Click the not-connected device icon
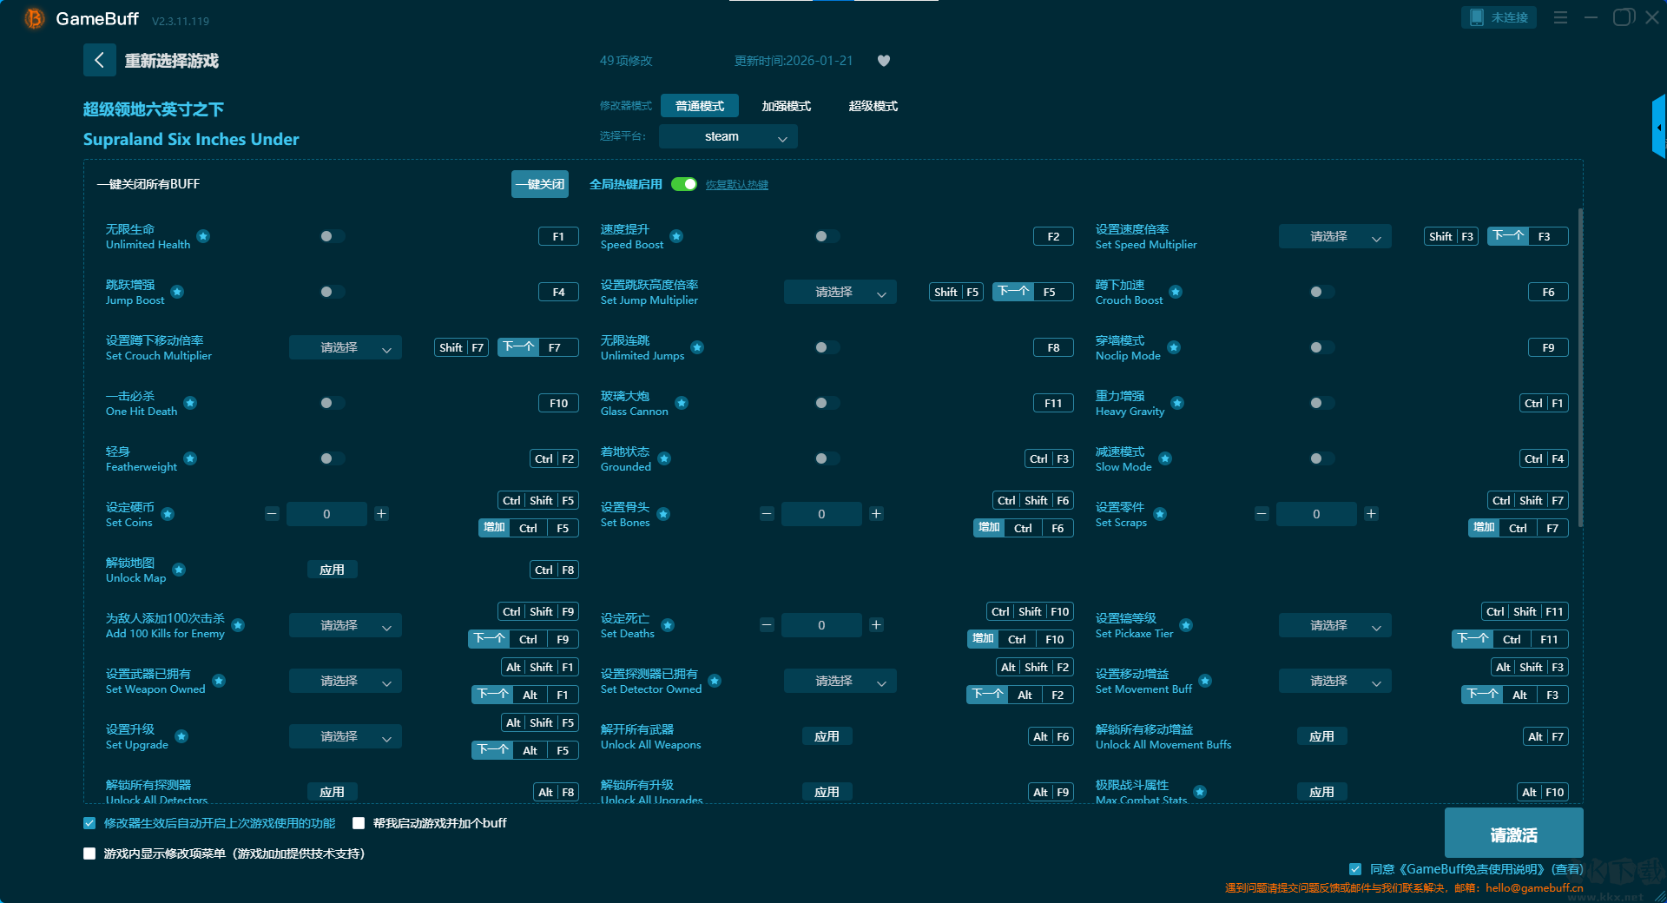This screenshot has height=903, width=1667. click(1477, 17)
